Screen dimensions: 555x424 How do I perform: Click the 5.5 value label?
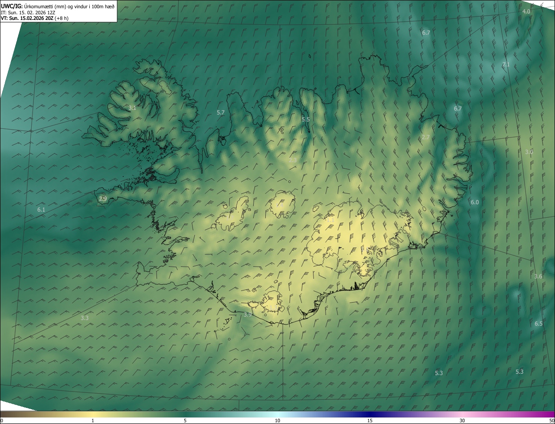(x=306, y=119)
